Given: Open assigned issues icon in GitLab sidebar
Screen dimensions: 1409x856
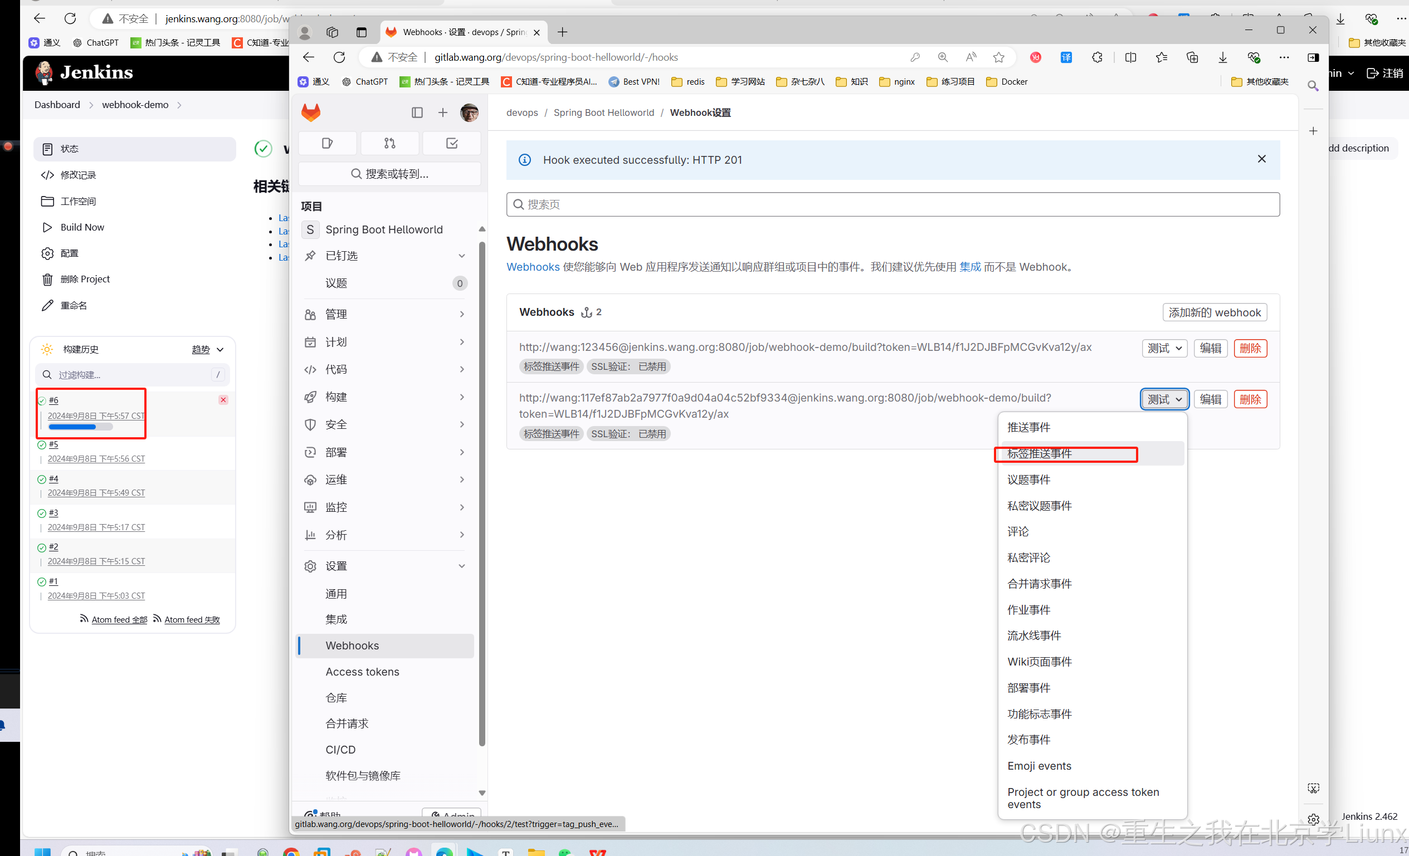Looking at the screenshot, I should coord(328,144).
